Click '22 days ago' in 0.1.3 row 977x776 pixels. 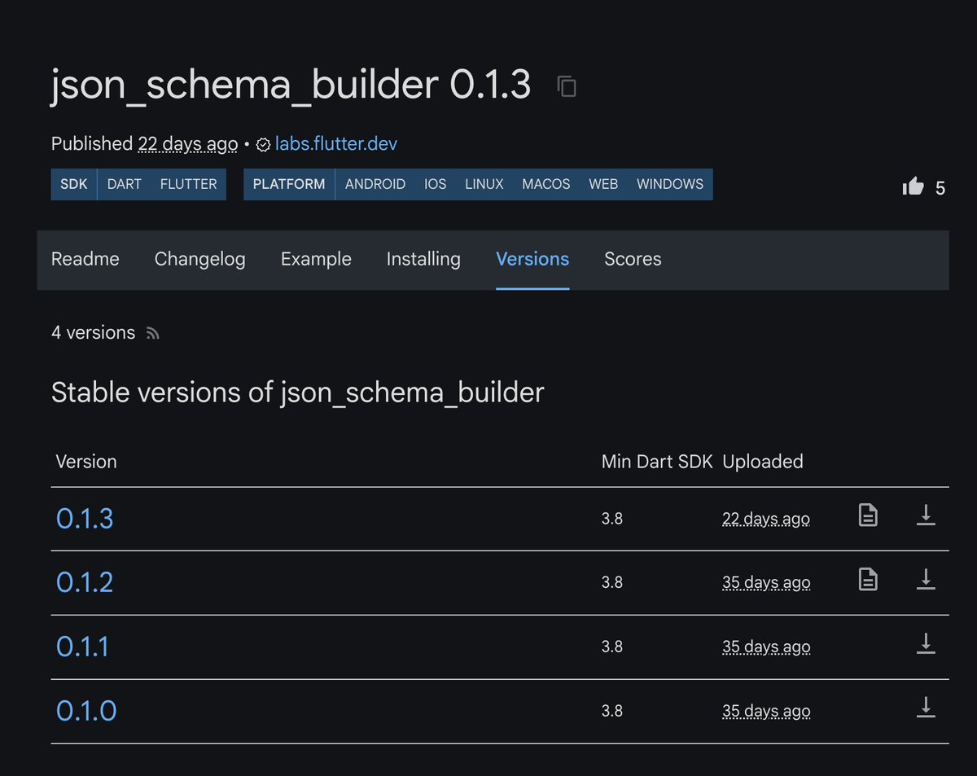click(766, 519)
